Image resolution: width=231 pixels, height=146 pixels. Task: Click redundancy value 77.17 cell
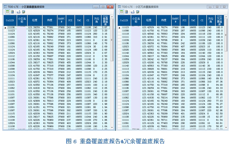pos(219,98)
